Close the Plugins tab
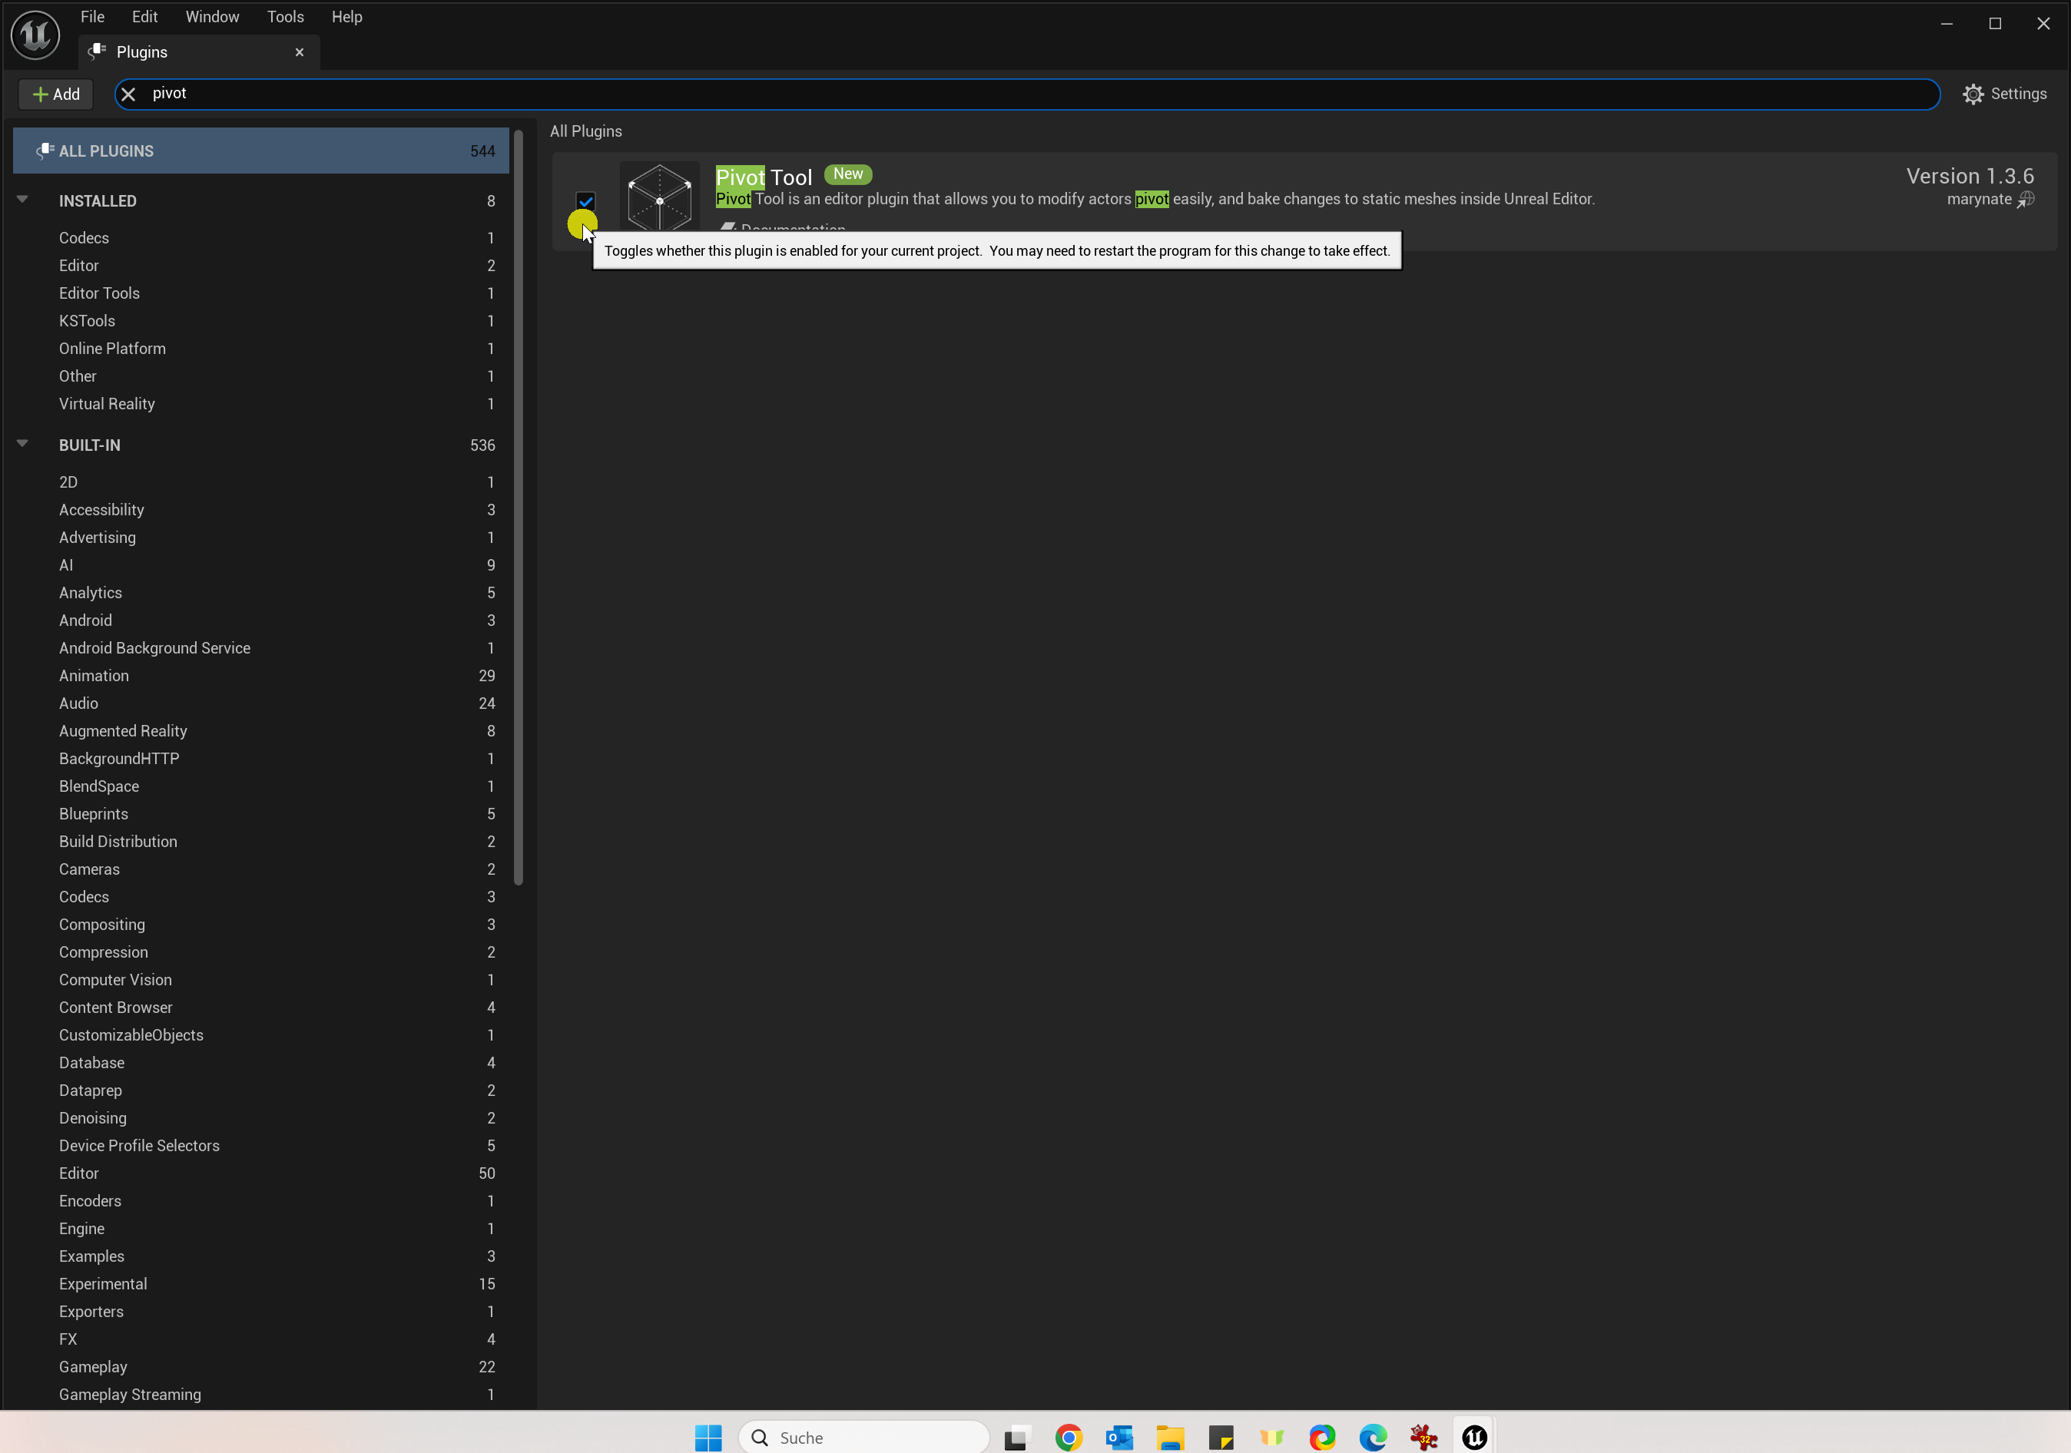2071x1453 pixels. click(300, 51)
